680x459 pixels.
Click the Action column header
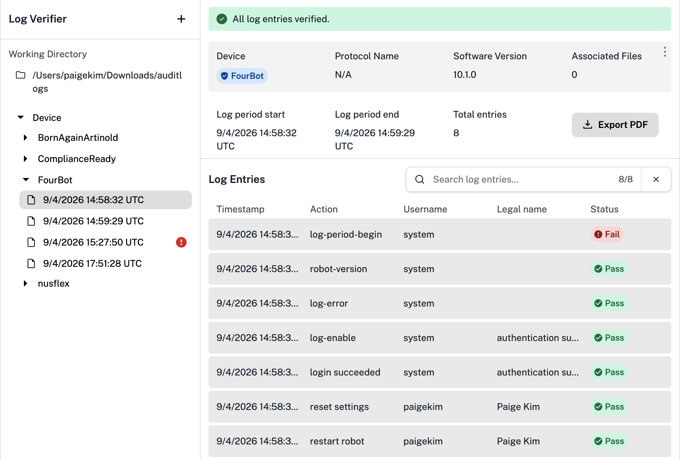(x=324, y=209)
